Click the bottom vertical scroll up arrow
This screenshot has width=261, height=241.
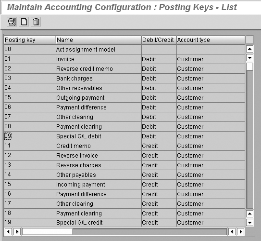pyautogui.click(x=249, y=214)
